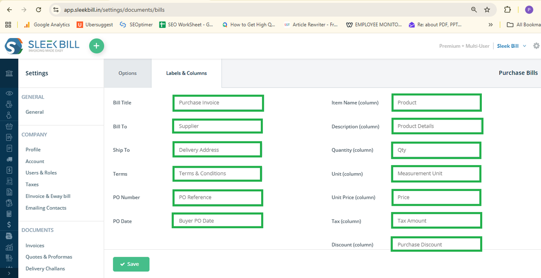Open Emailing Contacts settings
Screen dimensions: 541x278
tap(46, 208)
